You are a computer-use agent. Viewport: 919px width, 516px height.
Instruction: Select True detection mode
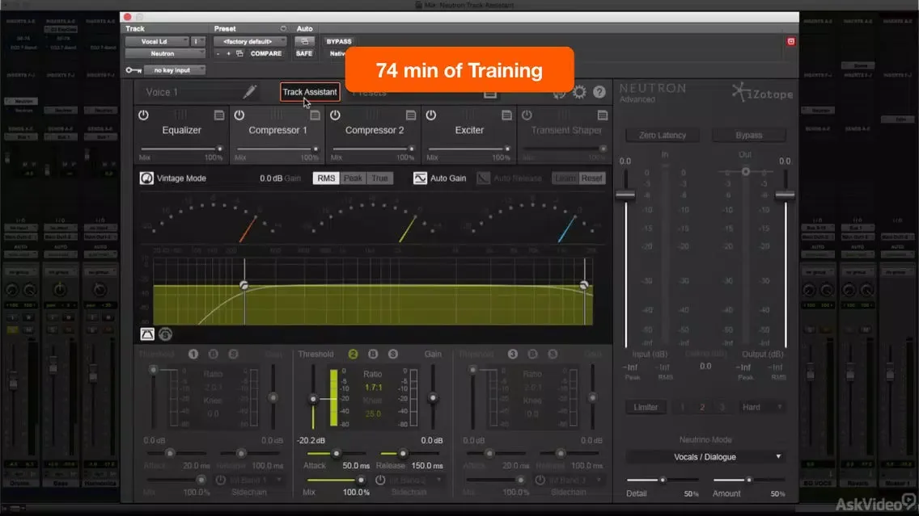tap(379, 178)
